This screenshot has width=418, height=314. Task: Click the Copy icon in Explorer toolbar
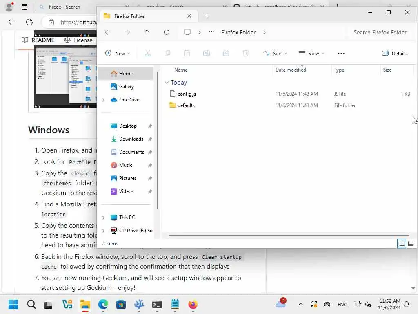167,54
